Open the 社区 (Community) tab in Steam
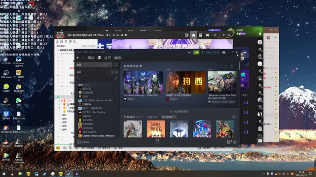This screenshot has height=177, width=316. point(107,58)
